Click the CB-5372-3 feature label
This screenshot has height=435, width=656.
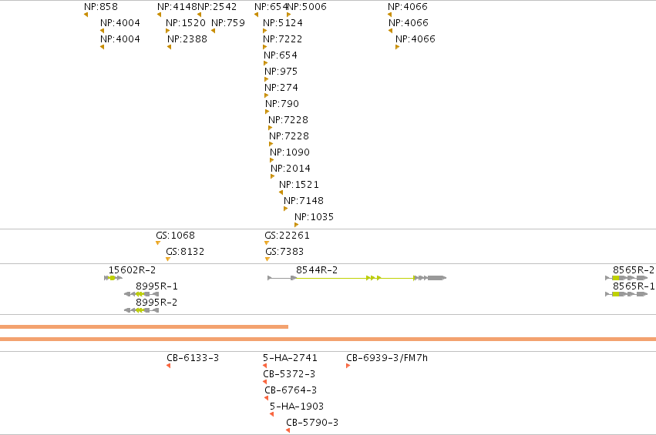[x=288, y=374]
